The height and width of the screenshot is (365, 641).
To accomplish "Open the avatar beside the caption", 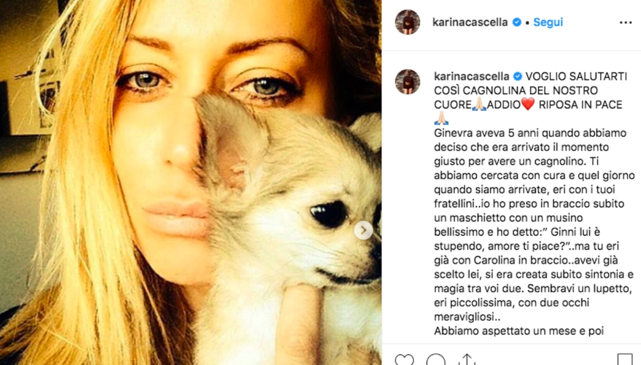I will click(x=408, y=82).
